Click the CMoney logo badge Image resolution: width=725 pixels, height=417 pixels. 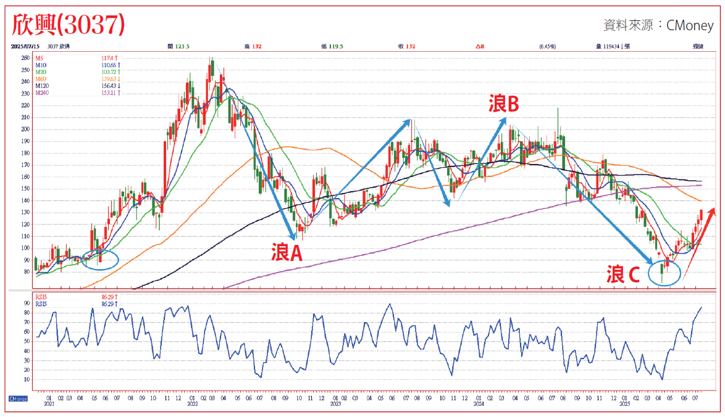click(17, 398)
